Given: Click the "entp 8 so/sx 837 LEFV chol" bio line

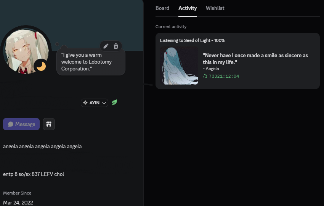Looking at the screenshot, I should point(34,174).
